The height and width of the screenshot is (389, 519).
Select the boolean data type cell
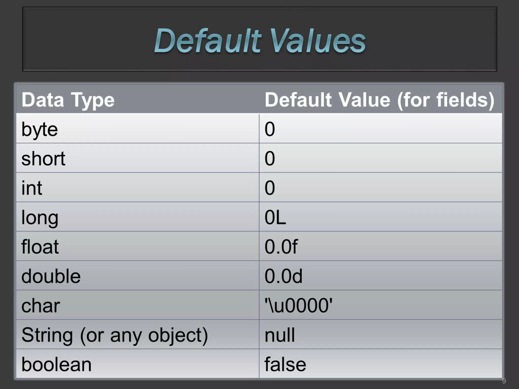56,364
